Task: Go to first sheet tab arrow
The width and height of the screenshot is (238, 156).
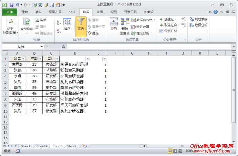Action: click(x=4, y=146)
